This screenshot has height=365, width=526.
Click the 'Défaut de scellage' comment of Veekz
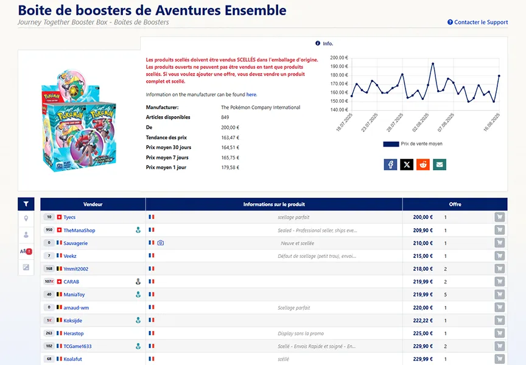[317, 256]
